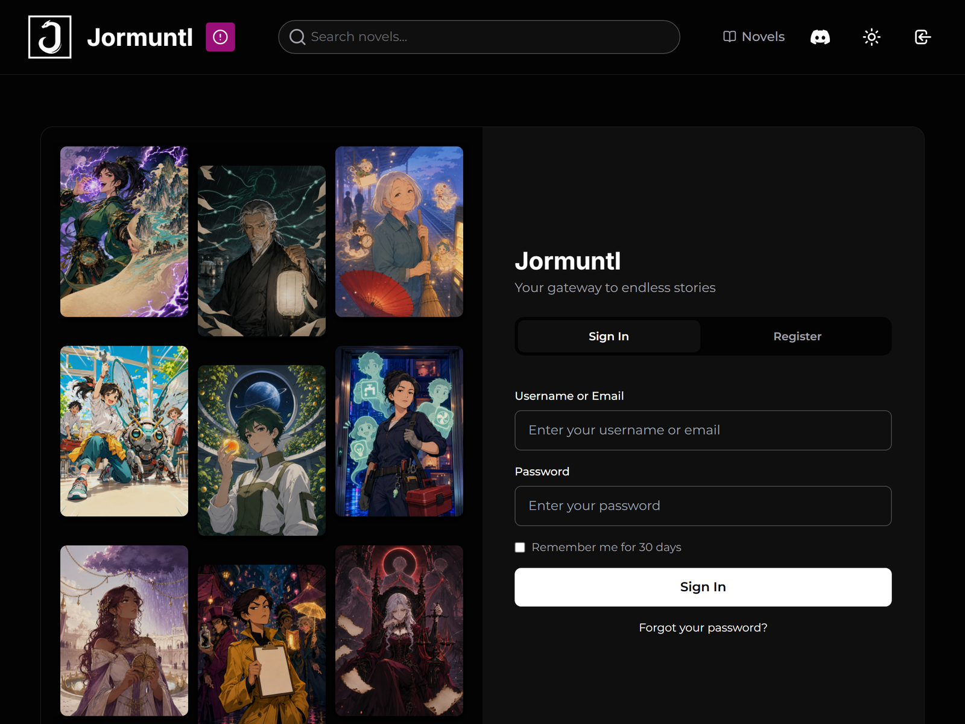
Task: Click the login arrow icon in header
Action: click(923, 37)
